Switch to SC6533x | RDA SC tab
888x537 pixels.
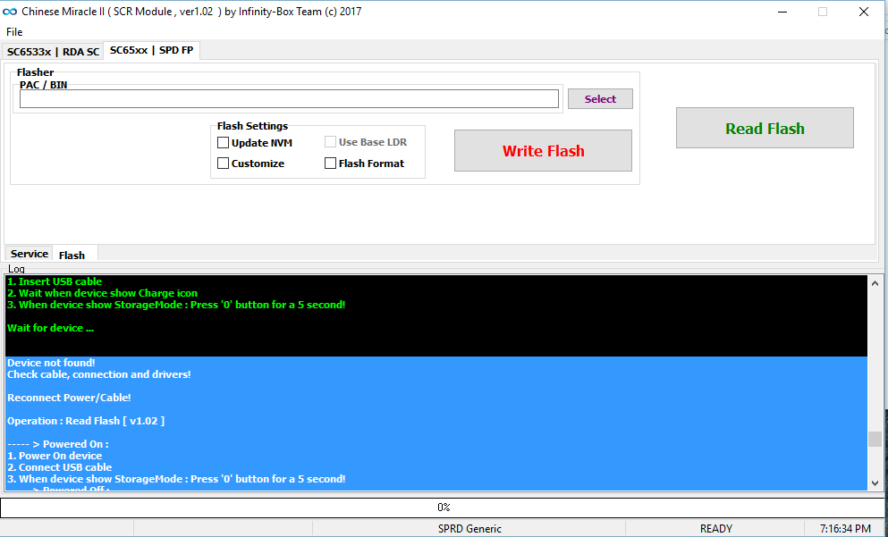[54, 52]
